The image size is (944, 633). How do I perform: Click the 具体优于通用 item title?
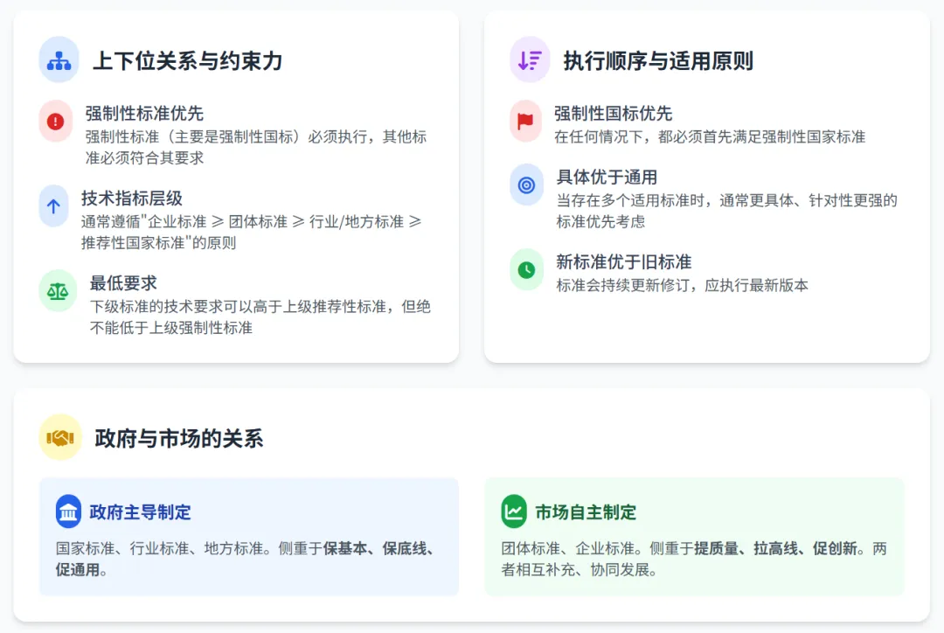pos(607,177)
